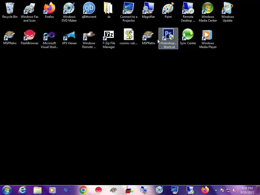
Task: Select Connect to a Projector shortcut
Action: click(x=129, y=12)
